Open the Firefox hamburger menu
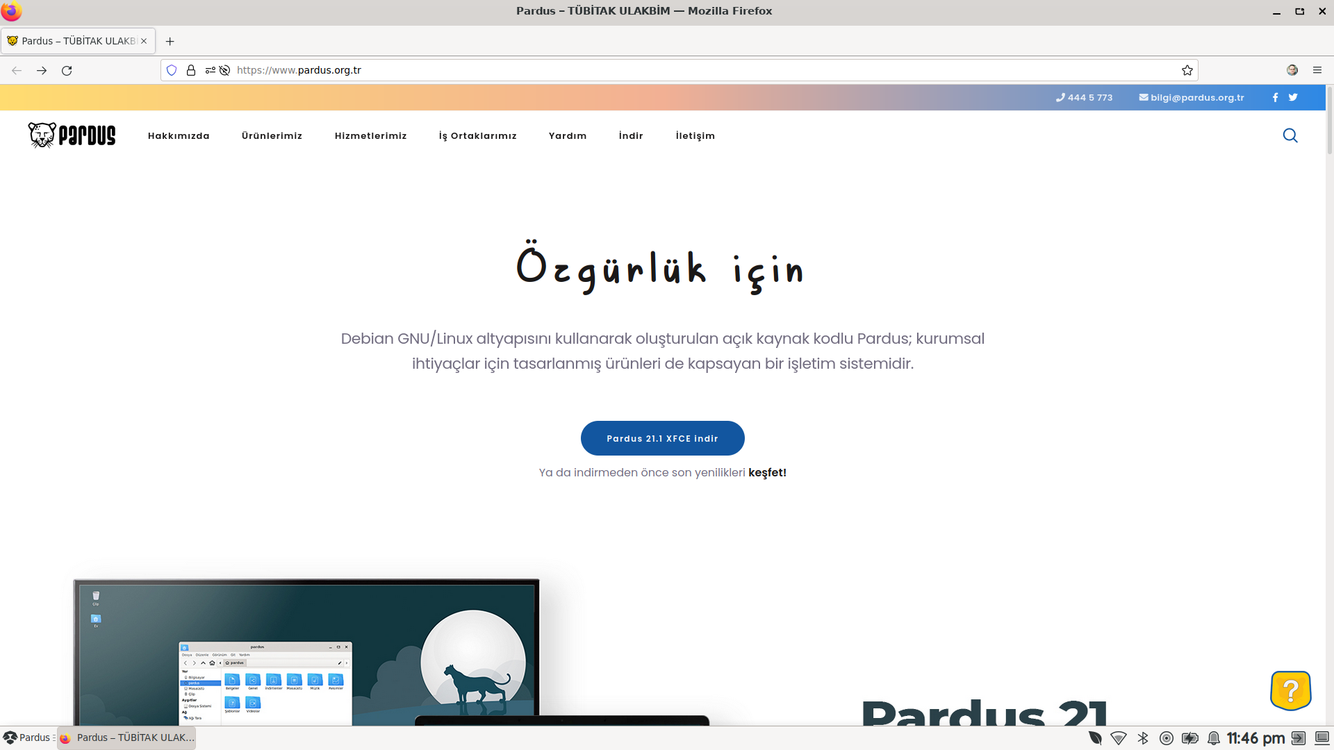Screen dimensions: 1334x750 click(1317, 70)
